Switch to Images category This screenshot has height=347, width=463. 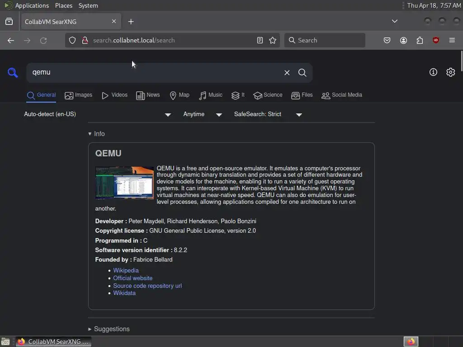tap(79, 95)
